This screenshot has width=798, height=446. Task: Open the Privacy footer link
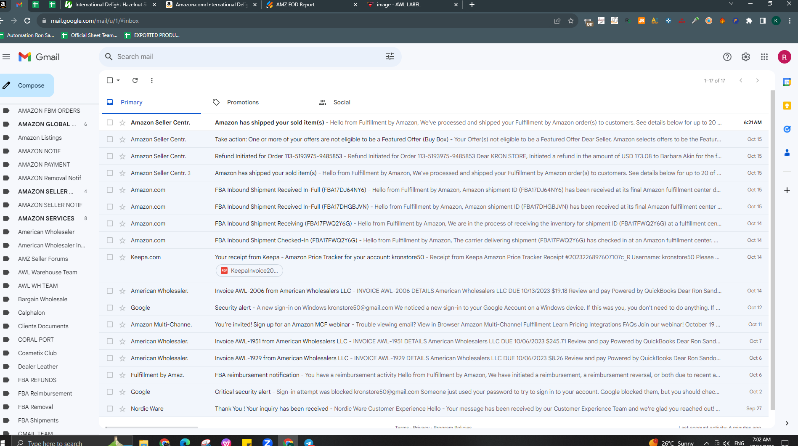(x=421, y=427)
